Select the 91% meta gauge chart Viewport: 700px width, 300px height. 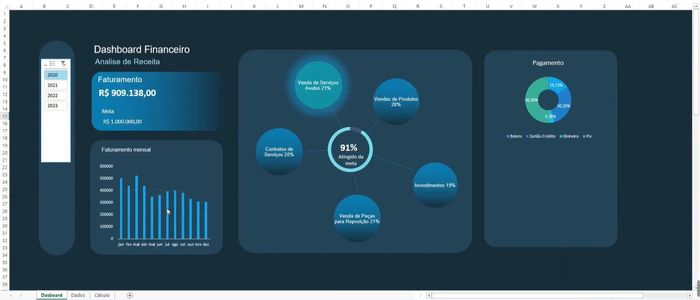tap(349, 149)
